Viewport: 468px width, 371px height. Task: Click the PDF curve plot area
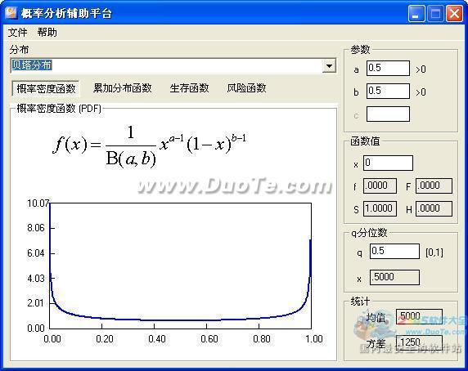[180, 266]
